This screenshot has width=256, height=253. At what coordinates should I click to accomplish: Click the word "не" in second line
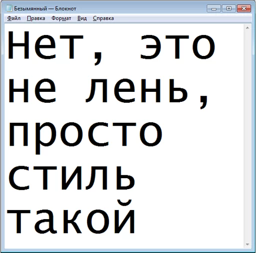[32, 90]
